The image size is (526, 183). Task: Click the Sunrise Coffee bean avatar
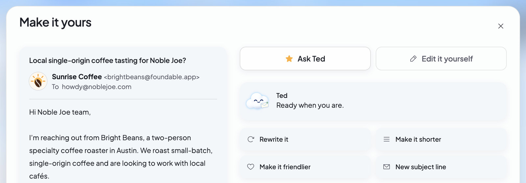coord(38,81)
